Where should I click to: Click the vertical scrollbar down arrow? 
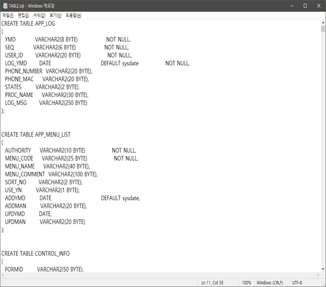323,269
